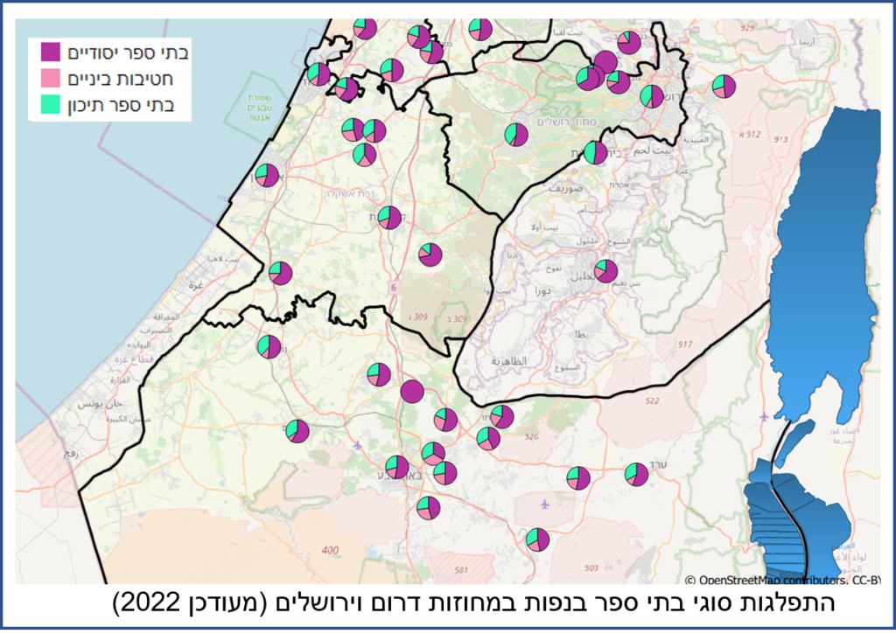The width and height of the screenshot is (896, 634).
Task: Select the southernmost pie marker near 503
Action: (537, 539)
